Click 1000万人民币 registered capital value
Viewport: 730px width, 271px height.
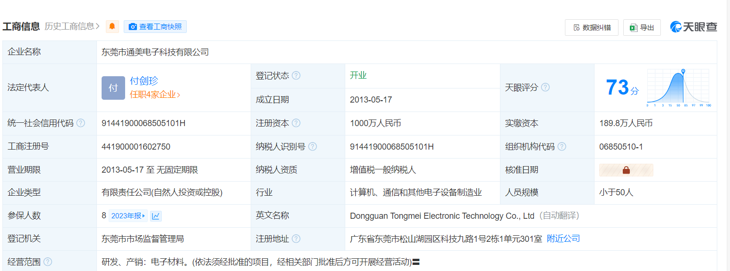[375, 123]
